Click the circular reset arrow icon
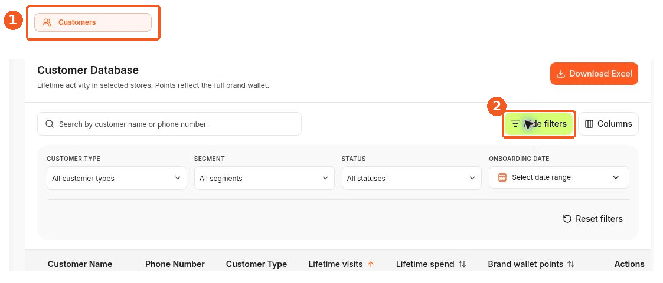The image size is (663, 283). click(567, 219)
